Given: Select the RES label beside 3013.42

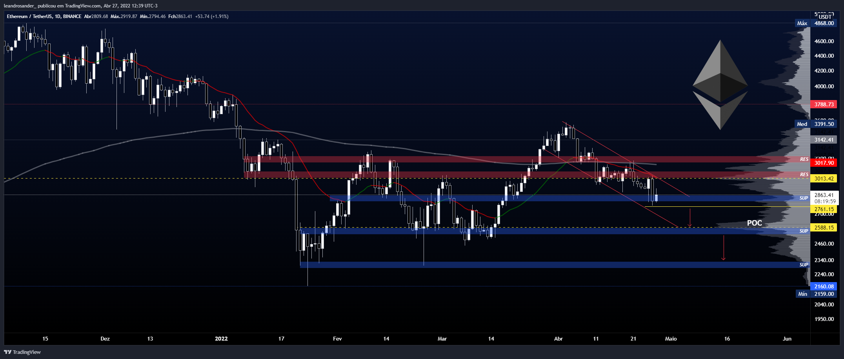Looking at the screenshot, I should [x=804, y=175].
